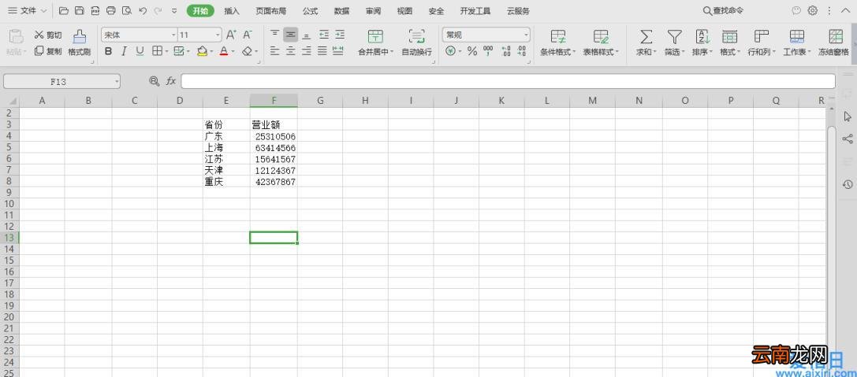
Task: Click the Save icon in quick access
Action: tap(80, 10)
